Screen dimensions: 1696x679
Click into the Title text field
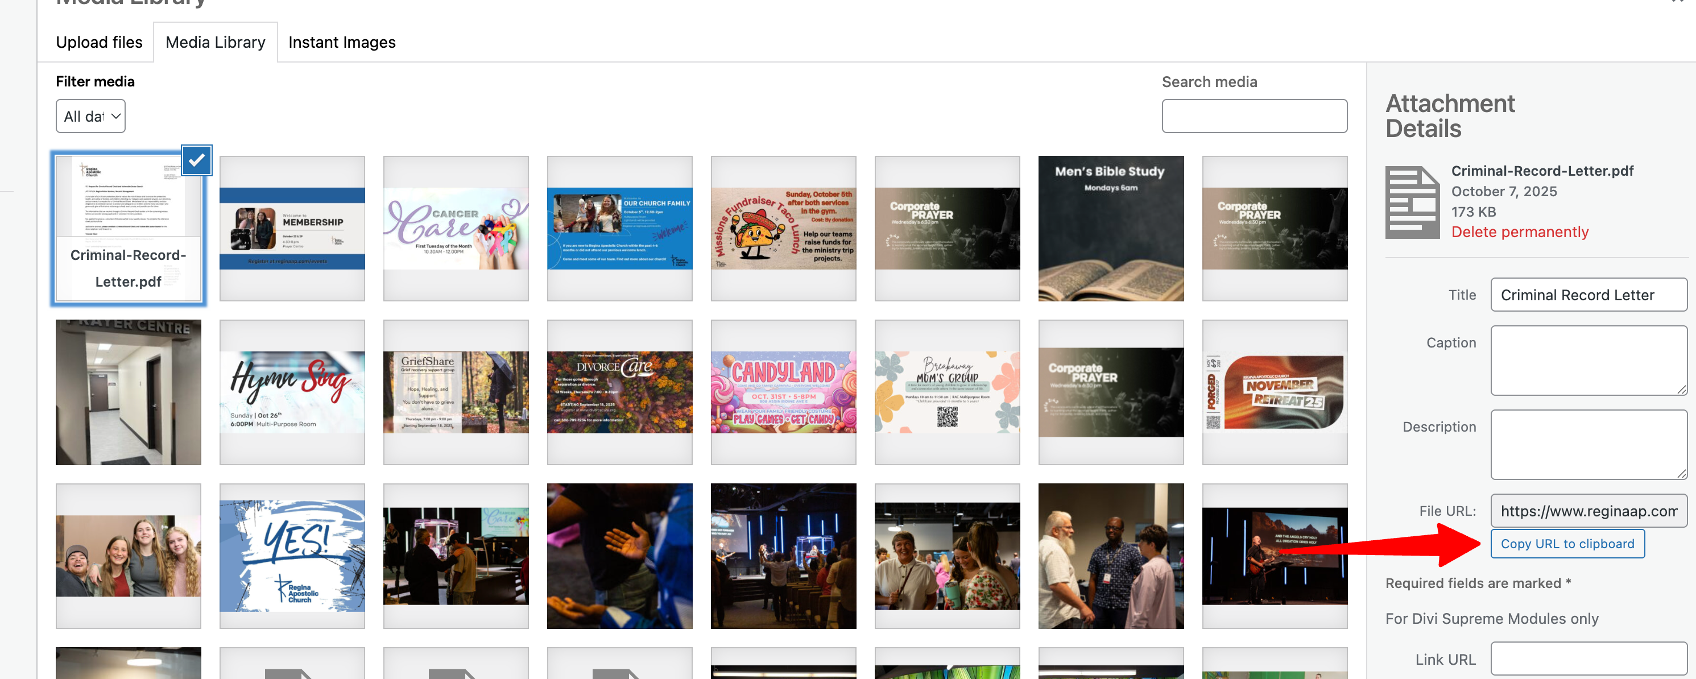(1588, 295)
